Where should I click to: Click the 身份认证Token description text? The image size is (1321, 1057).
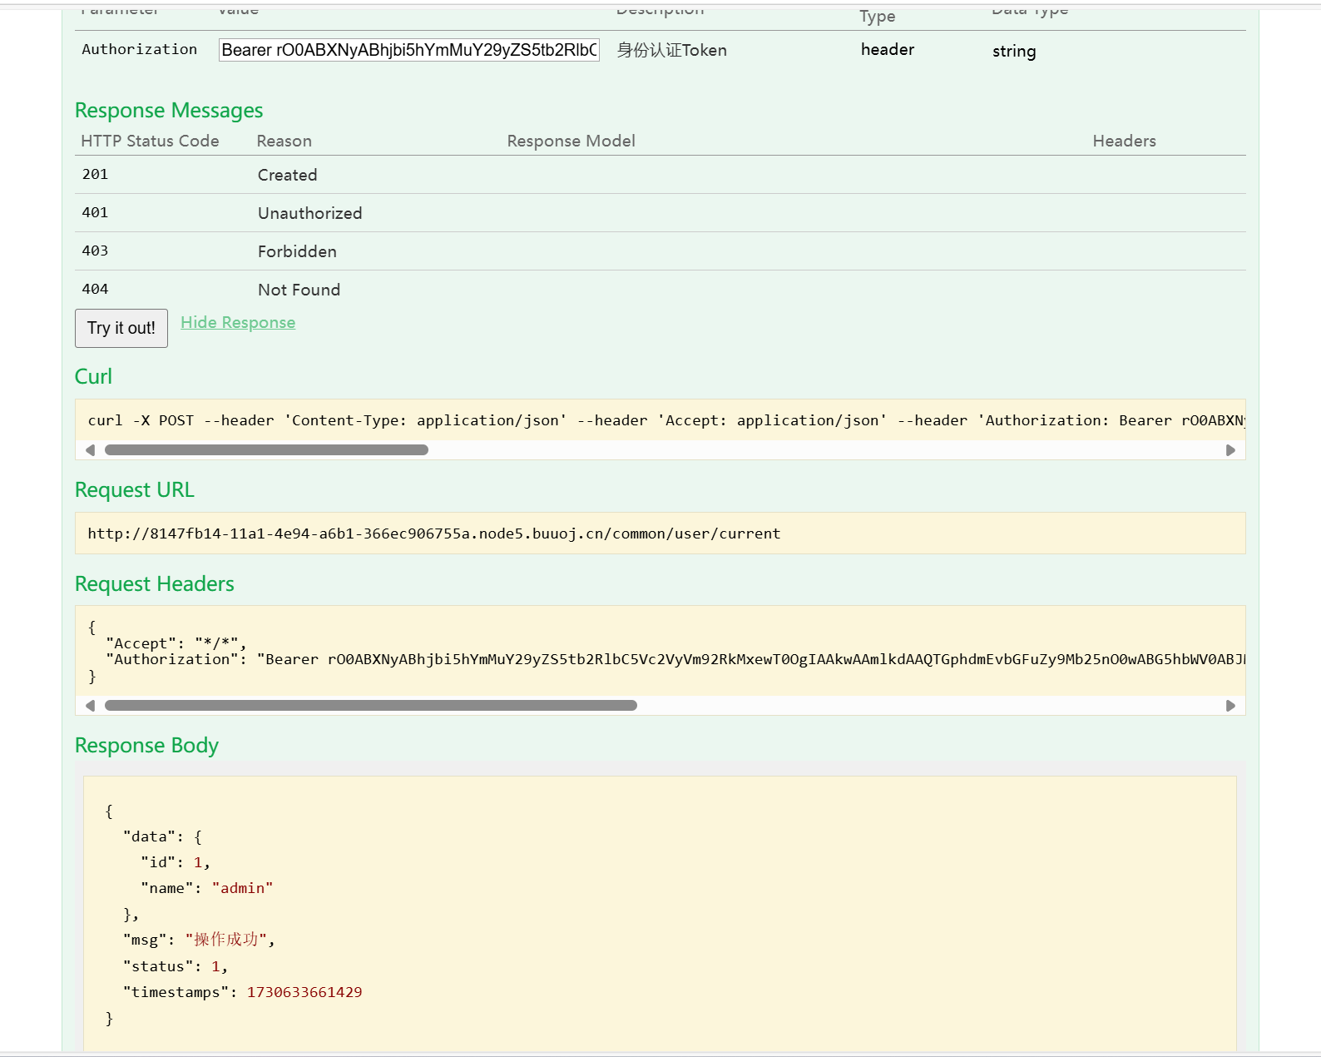pyautogui.click(x=671, y=51)
